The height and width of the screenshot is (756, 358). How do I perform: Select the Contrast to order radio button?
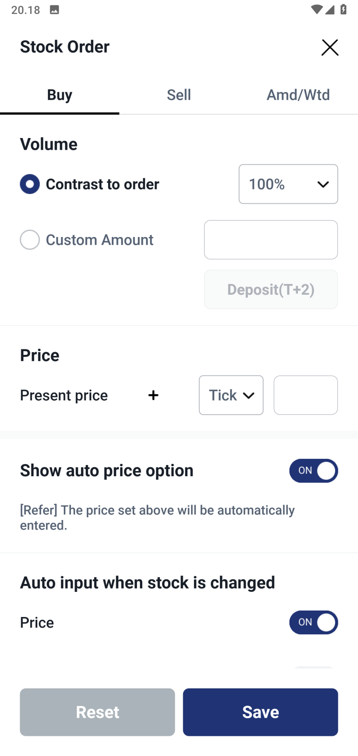tap(30, 184)
